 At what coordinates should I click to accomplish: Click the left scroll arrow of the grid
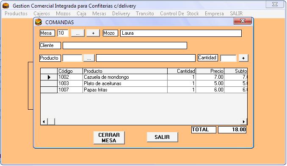point(44,122)
